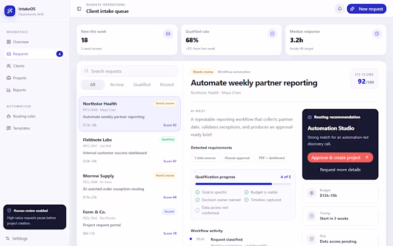This screenshot has height=246, width=393.
Task: Click Request more details link
Action: pyautogui.click(x=340, y=170)
